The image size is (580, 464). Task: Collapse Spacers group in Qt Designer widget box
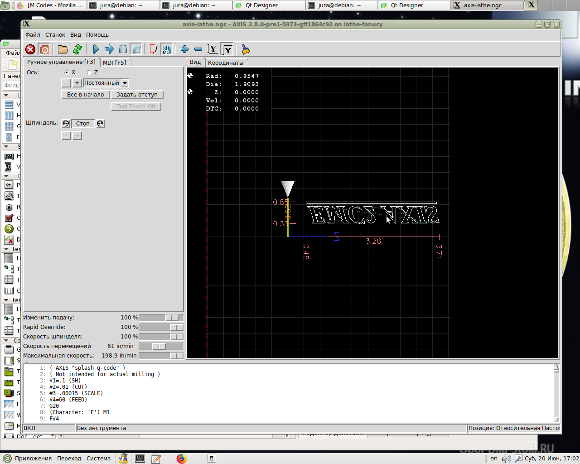pyautogui.click(x=6, y=146)
